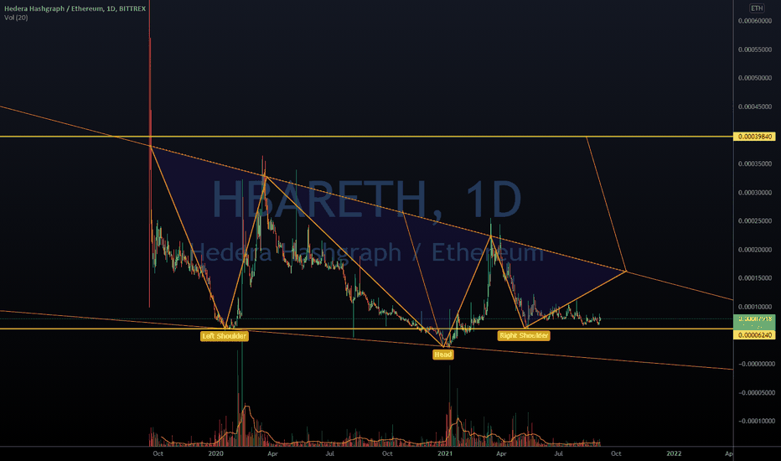781x461 pixels.
Task: Click the 2022 label on the time axis
Action: click(674, 453)
